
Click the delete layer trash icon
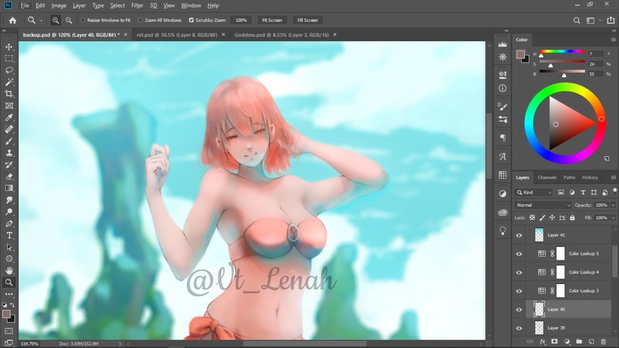pos(603,342)
